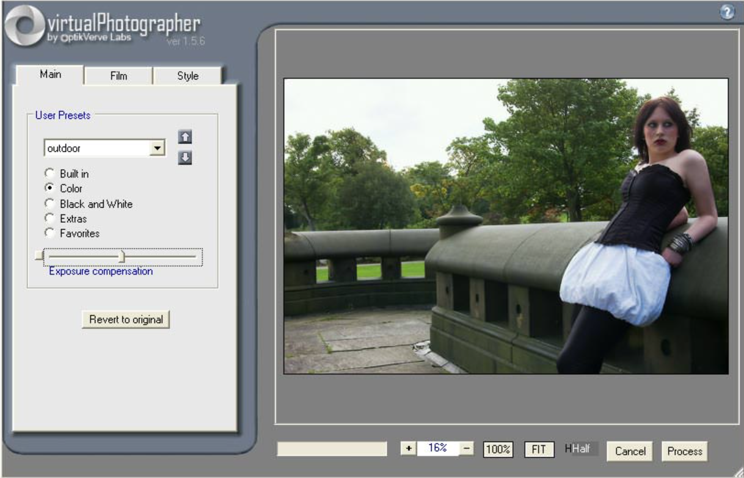This screenshot has width=744, height=478.
Task: Zoom in with the plus button
Action: coord(408,448)
